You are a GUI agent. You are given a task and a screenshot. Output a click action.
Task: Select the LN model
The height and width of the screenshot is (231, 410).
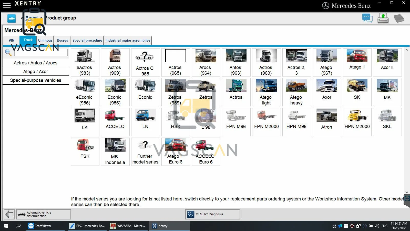[145, 122]
